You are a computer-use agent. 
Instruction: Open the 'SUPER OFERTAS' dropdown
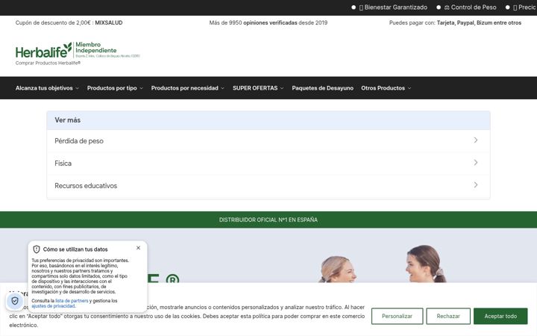click(x=258, y=88)
